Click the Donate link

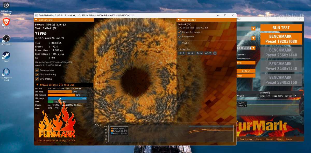coord(289,139)
